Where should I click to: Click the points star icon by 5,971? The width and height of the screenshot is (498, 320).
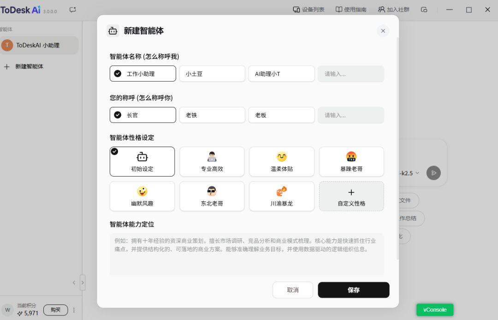(20, 314)
